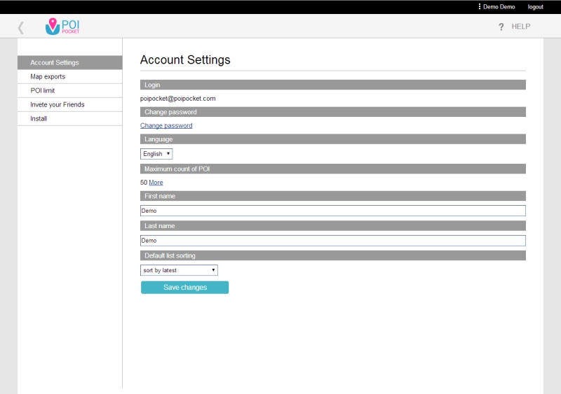Click the logout link

point(535,7)
